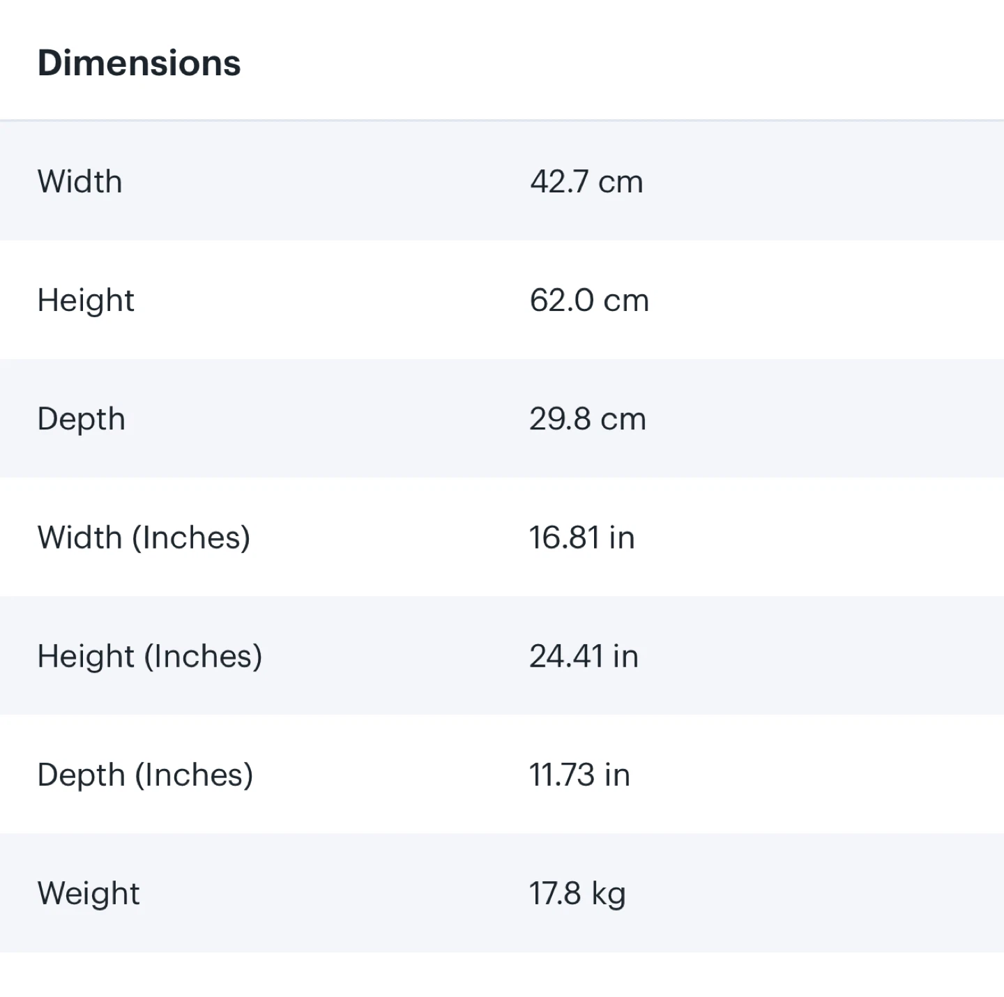Select the 16.81 in value
The height and width of the screenshot is (997, 1004).
(581, 538)
